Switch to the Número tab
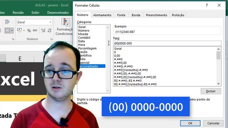228x128 pixels. pyautogui.click(x=83, y=15)
